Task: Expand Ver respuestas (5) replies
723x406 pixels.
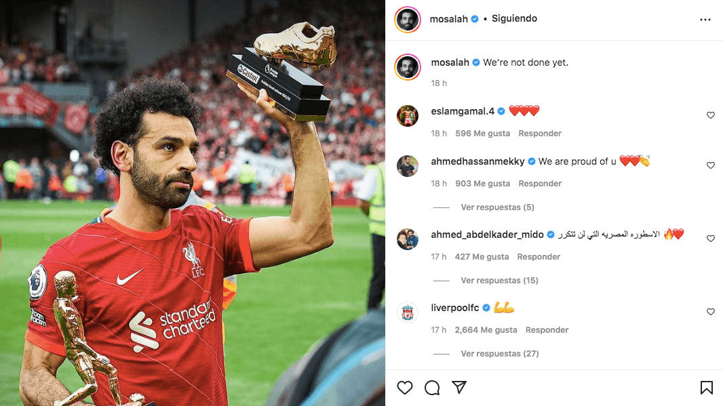Action: [498, 207]
